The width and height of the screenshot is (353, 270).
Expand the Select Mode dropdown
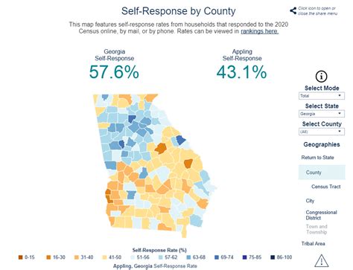pyautogui.click(x=322, y=96)
